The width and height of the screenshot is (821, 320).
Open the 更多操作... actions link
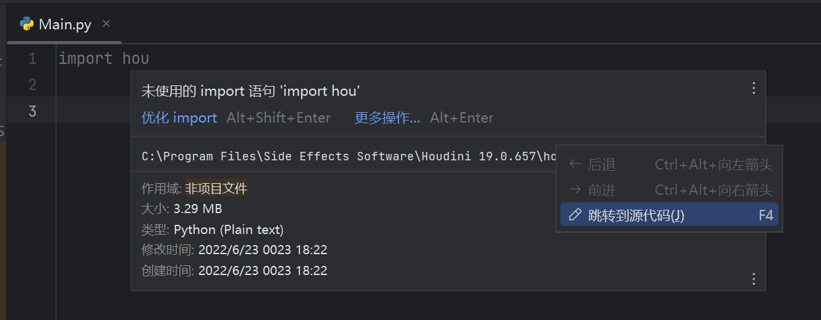tap(387, 118)
